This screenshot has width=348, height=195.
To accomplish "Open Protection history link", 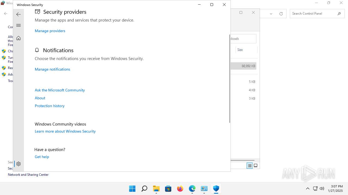I will pos(50,106).
